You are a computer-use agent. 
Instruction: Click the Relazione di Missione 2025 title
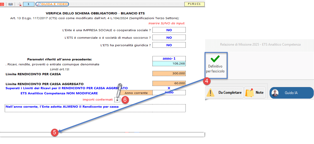pos(260,45)
